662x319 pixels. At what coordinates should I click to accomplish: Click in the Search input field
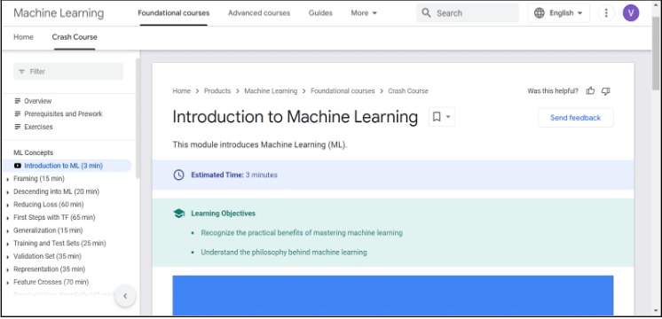[x=468, y=13]
